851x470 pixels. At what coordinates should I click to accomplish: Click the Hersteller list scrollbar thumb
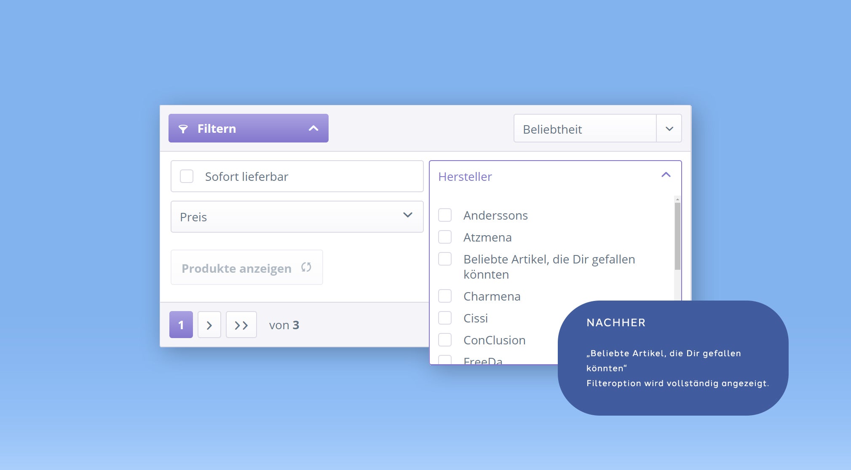677,236
